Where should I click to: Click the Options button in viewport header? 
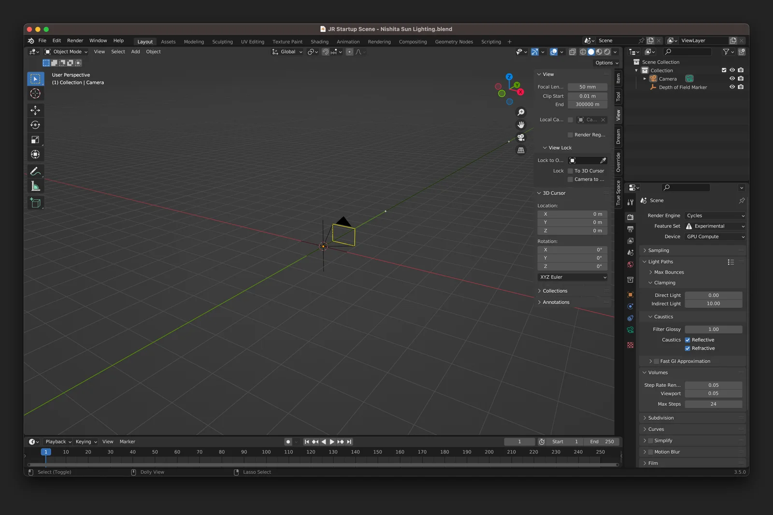[x=606, y=63]
